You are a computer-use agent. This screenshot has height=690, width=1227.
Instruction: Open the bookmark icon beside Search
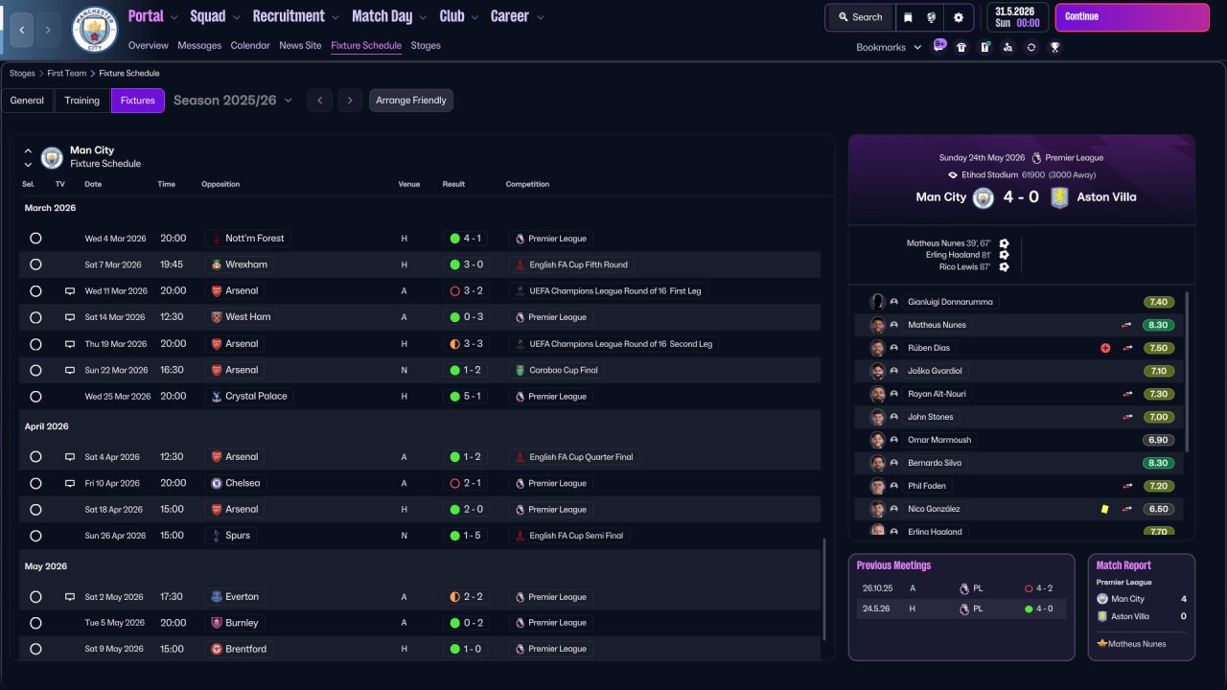(x=907, y=17)
